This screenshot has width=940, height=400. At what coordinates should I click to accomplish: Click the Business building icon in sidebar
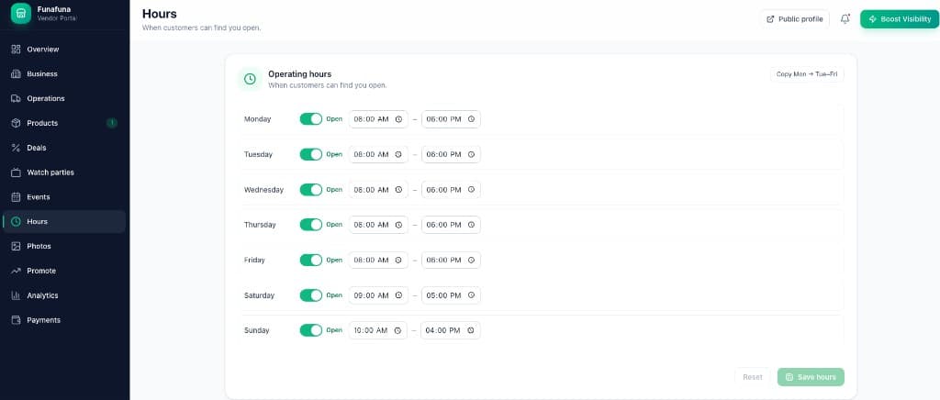click(17, 73)
